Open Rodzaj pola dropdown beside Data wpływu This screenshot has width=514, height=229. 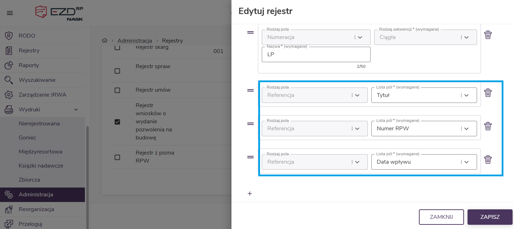[315, 162]
